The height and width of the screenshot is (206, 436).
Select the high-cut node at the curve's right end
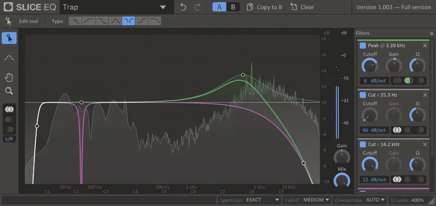pyautogui.click(x=304, y=163)
